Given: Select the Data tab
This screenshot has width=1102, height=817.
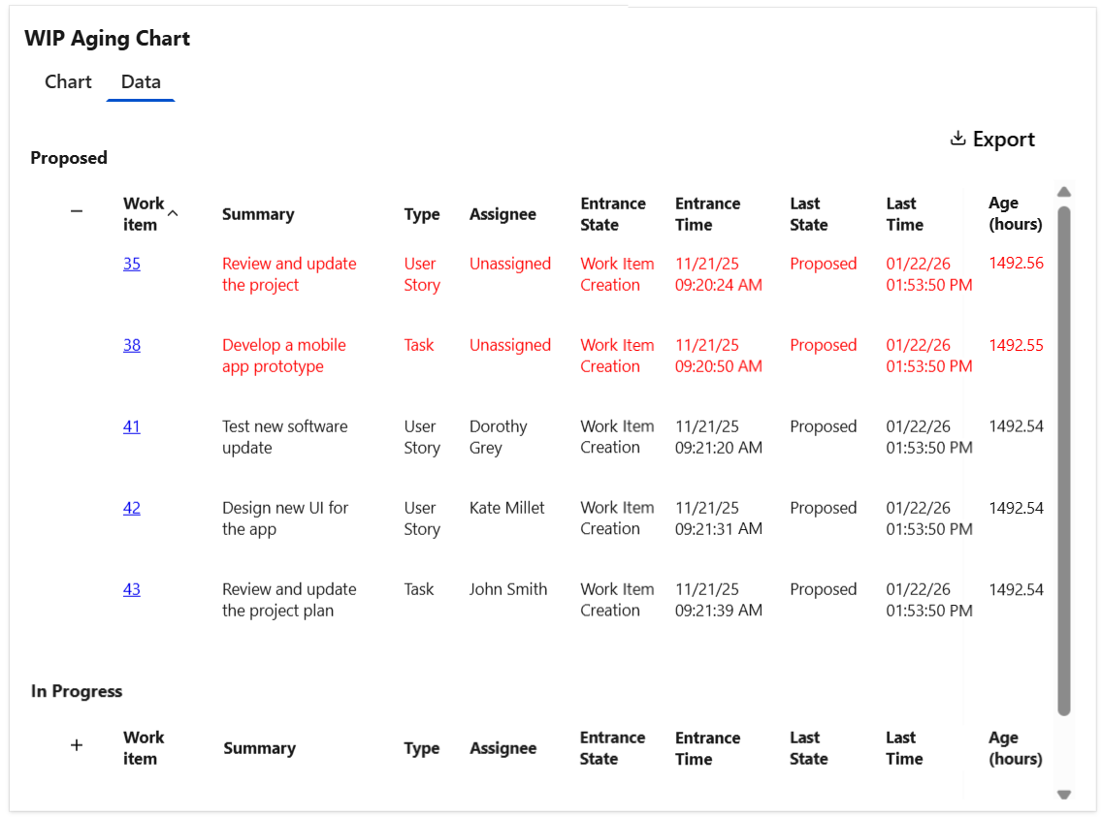Looking at the screenshot, I should point(140,81).
